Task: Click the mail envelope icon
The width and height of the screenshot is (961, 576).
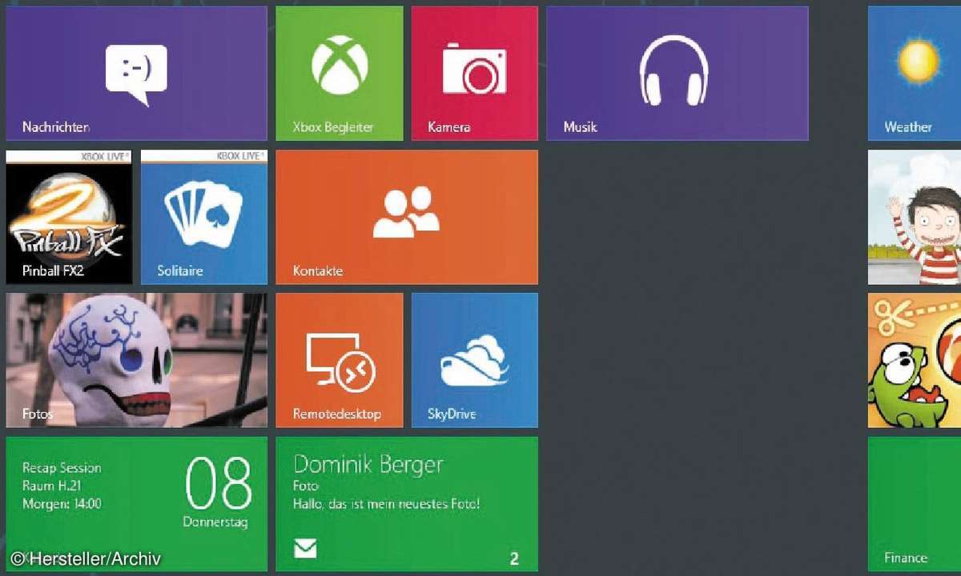Action: pos(305,548)
